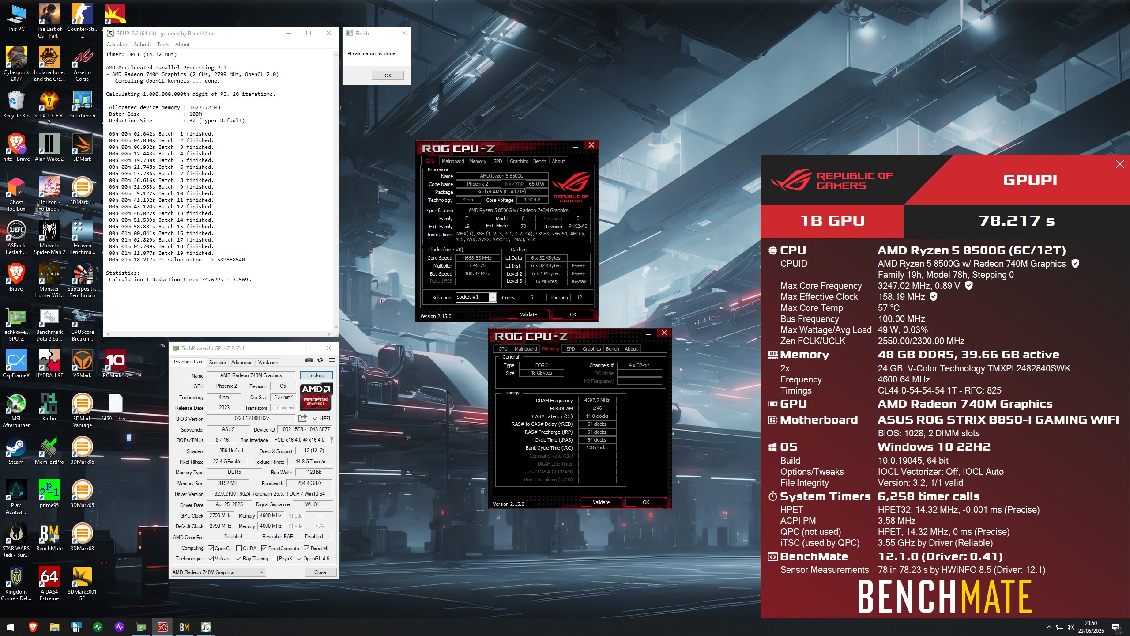
Task: Click the Bus Interface question mark icon
Action: click(331, 440)
